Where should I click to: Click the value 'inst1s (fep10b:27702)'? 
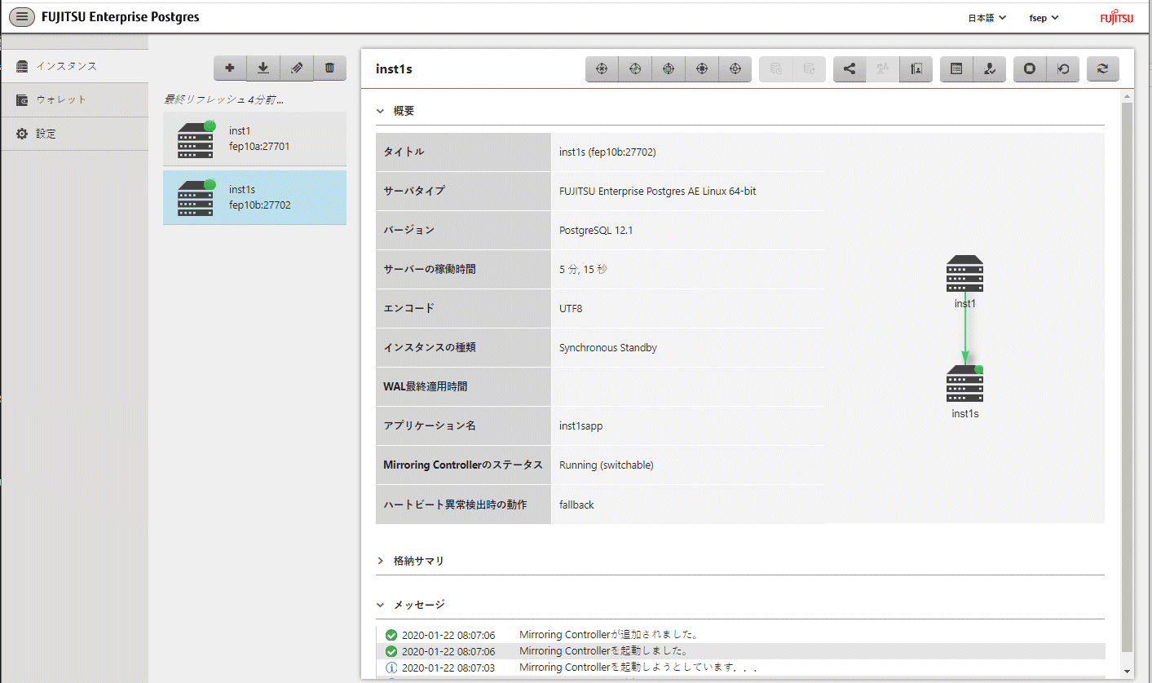pyautogui.click(x=607, y=152)
